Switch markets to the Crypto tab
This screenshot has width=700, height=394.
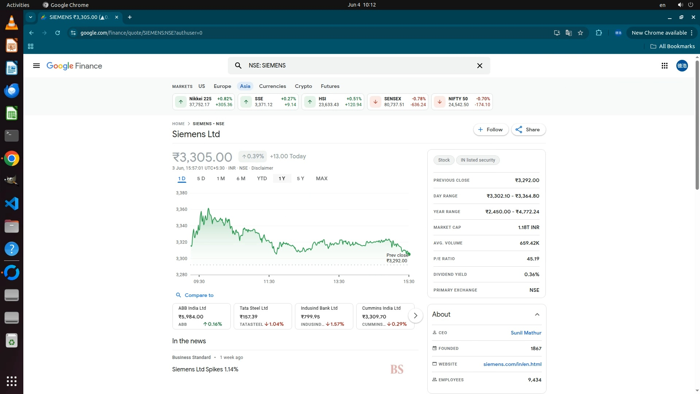click(x=303, y=86)
